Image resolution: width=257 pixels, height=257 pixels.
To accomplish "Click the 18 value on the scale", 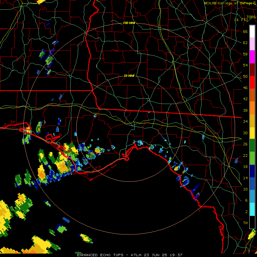I will (245, 167).
